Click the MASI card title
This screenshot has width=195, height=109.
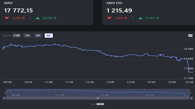[x=8, y=3]
